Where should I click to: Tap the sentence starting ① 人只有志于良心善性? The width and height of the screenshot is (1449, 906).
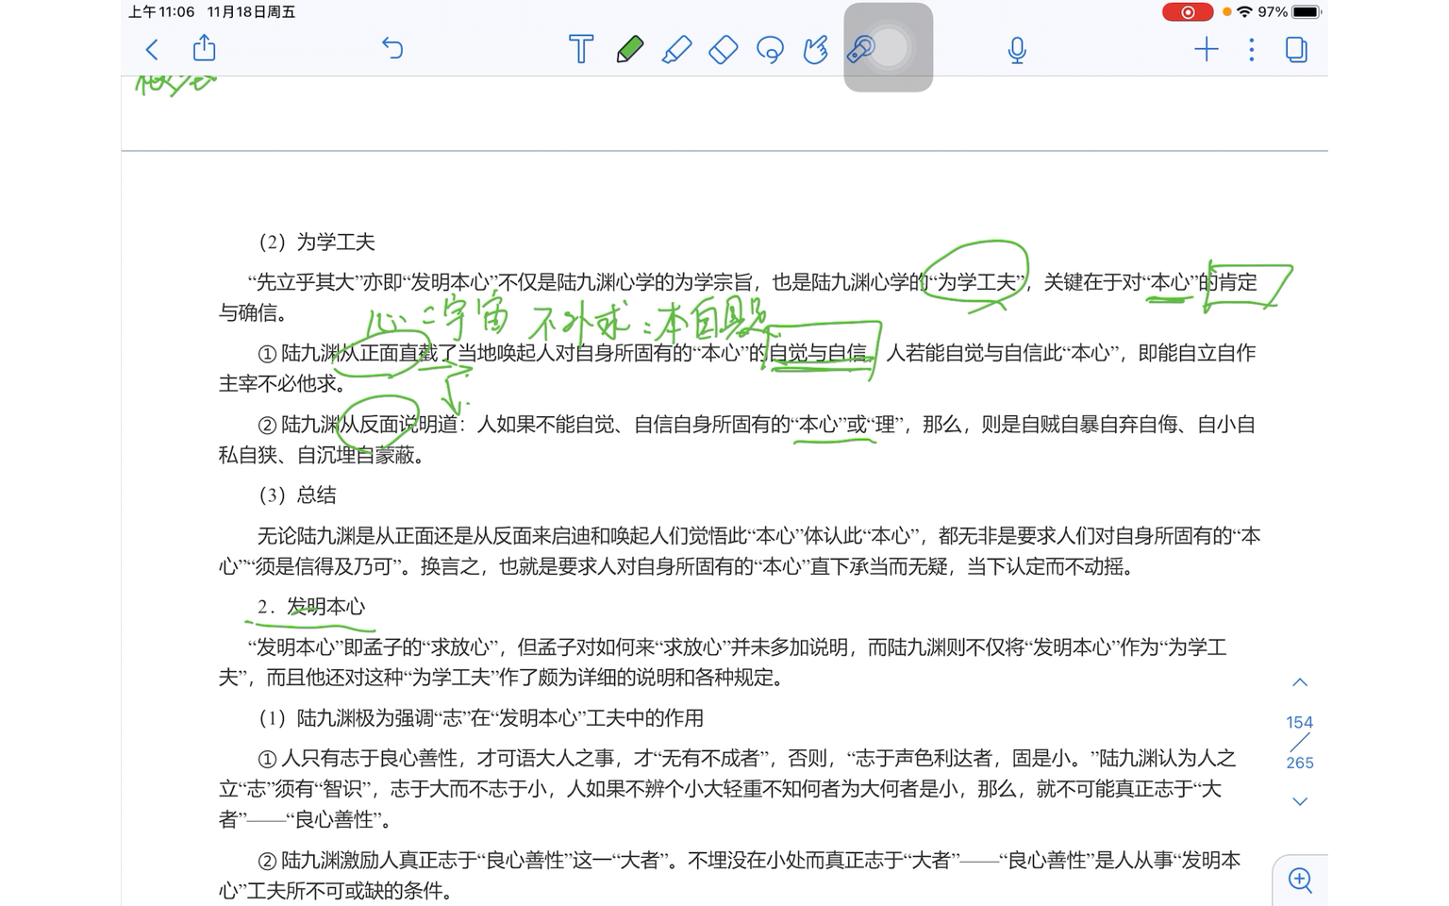coord(727,789)
